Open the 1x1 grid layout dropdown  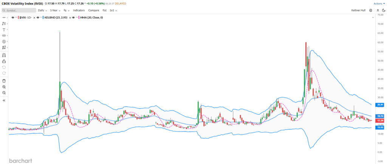pyautogui.click(x=113, y=10)
